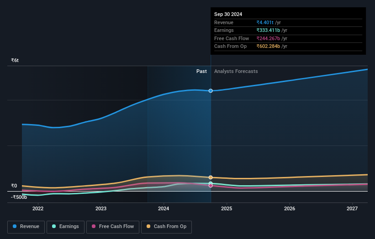Click the Earnings row label in tooltip
The width and height of the screenshot is (375, 239).
click(x=224, y=30)
